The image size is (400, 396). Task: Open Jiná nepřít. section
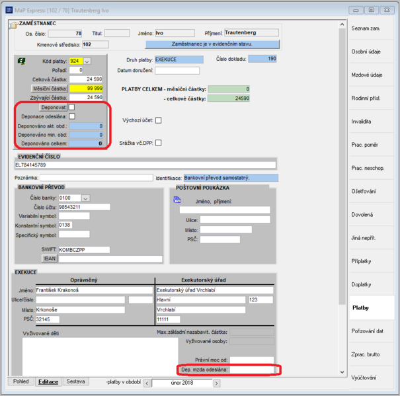372,238
